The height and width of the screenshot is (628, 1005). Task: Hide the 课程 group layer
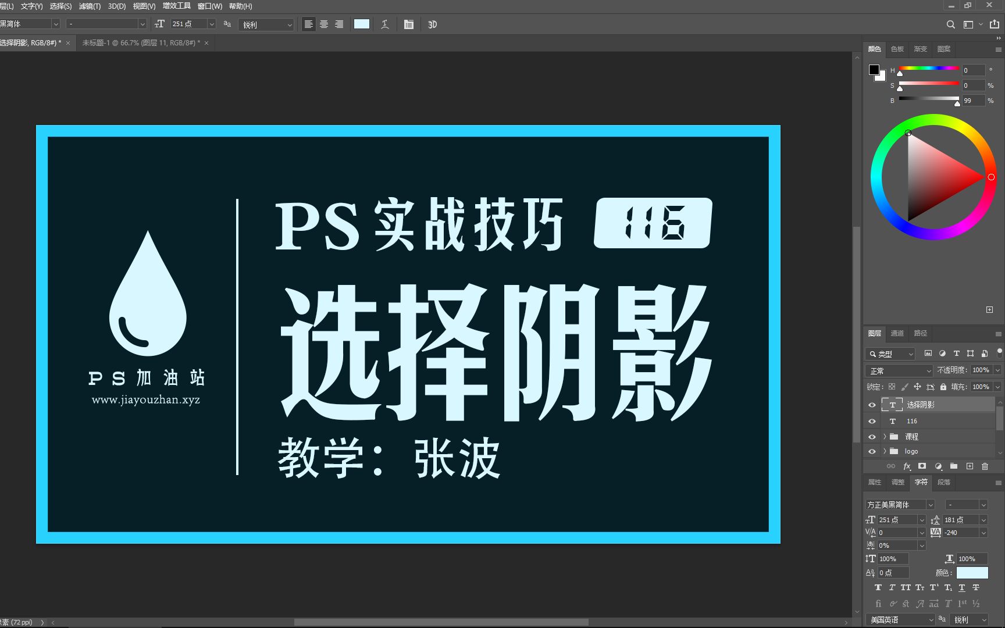tap(872, 437)
